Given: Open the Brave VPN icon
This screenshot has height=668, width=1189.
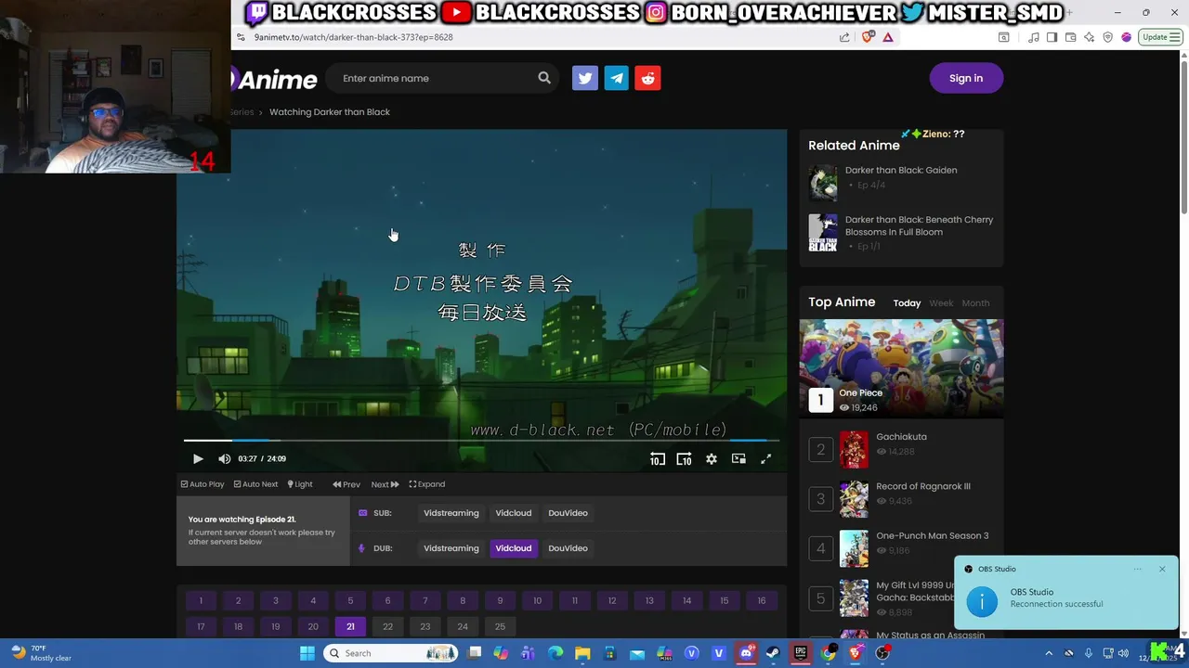Looking at the screenshot, I should coord(1107,37).
